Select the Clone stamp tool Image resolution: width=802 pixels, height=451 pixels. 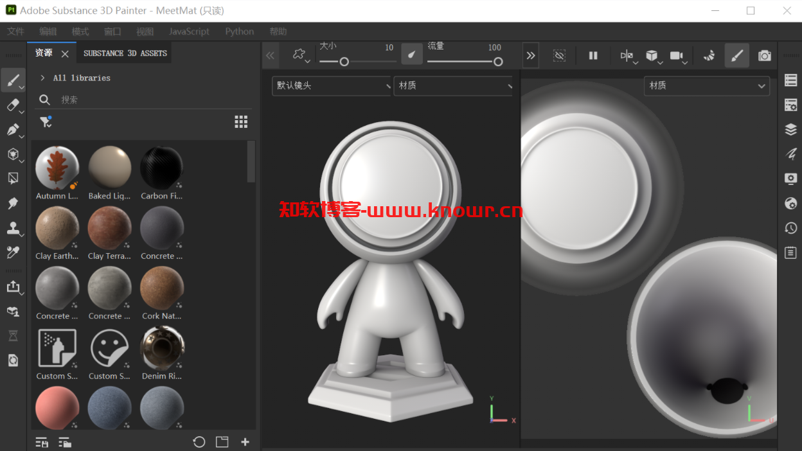tap(13, 227)
